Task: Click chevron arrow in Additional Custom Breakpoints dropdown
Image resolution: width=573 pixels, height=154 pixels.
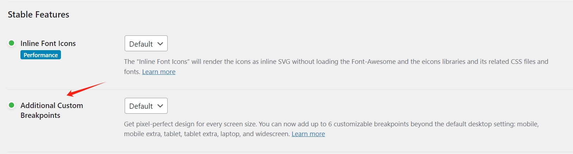Action: [x=160, y=106]
